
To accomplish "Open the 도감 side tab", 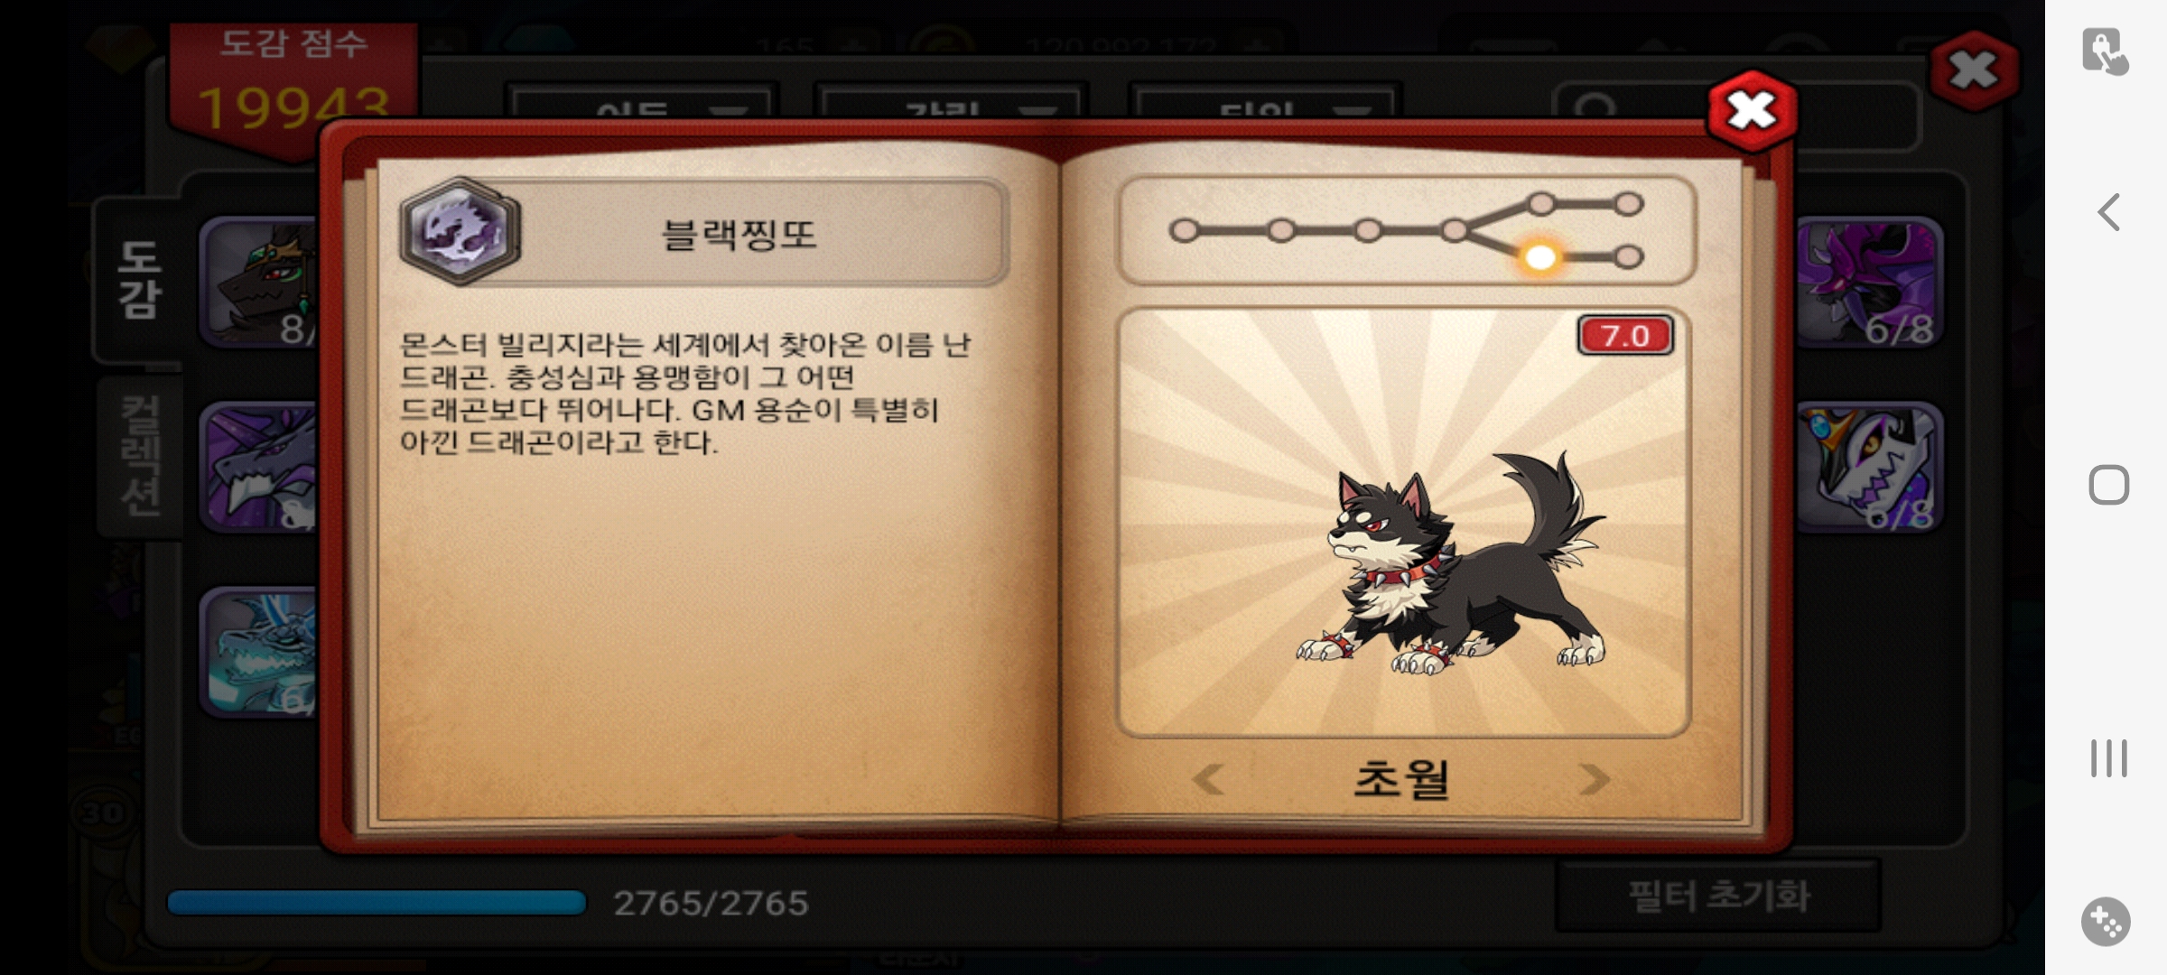I will click(x=138, y=280).
